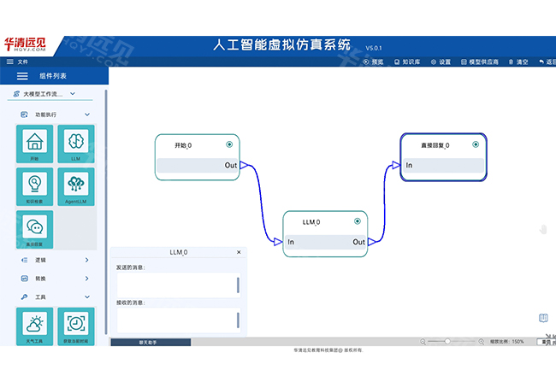Image resolution: width=556 pixels, height=376 pixels.
Task: Click the zoom slider handle
Action: pyautogui.click(x=447, y=341)
